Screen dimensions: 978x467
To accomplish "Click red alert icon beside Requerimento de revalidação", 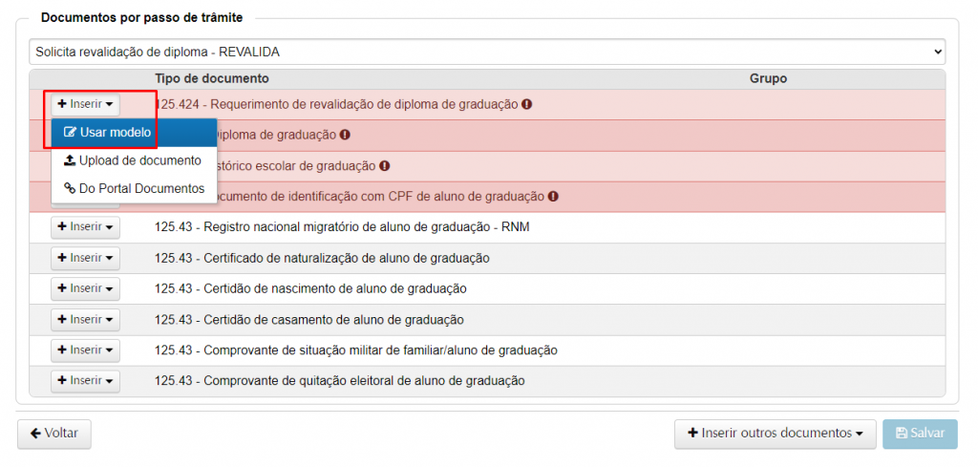I will pyautogui.click(x=526, y=104).
